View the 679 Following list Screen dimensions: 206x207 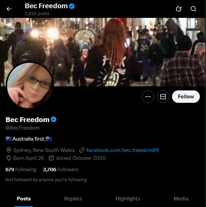(x=21, y=170)
